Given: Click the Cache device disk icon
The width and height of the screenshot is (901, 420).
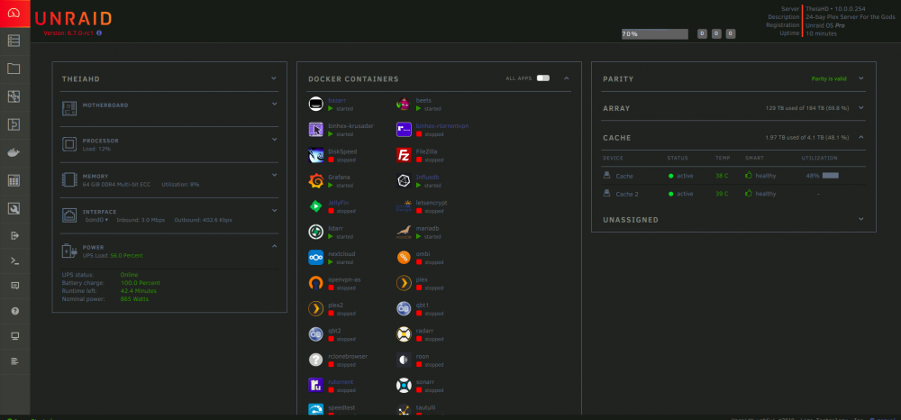Looking at the screenshot, I should click(606, 175).
